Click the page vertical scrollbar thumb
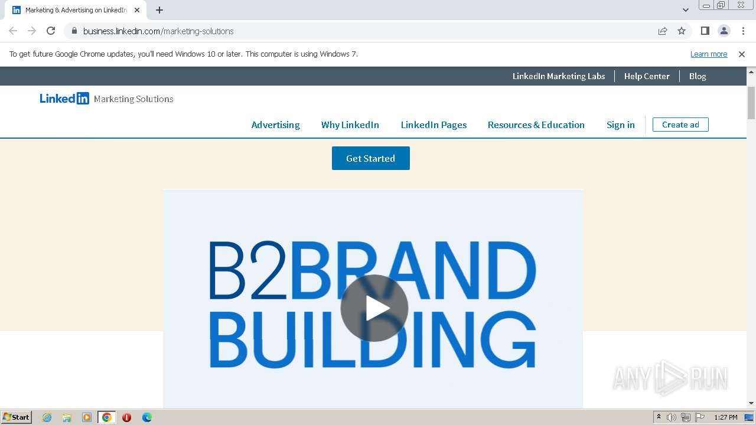756x425 pixels. (x=751, y=103)
